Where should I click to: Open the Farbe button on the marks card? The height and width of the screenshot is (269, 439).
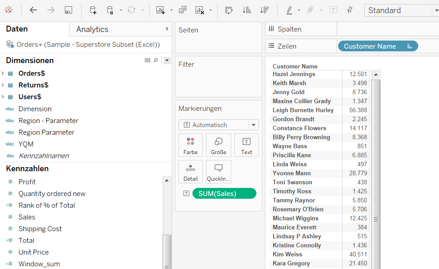pos(190,145)
